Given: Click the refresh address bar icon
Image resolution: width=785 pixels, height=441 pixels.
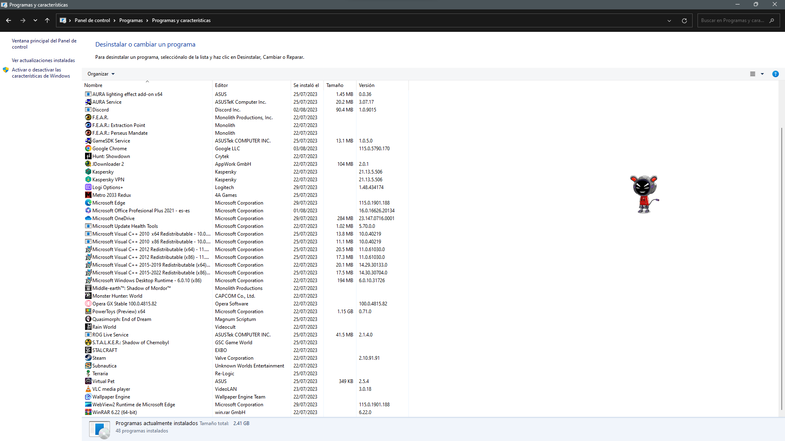Looking at the screenshot, I should pos(684,20).
